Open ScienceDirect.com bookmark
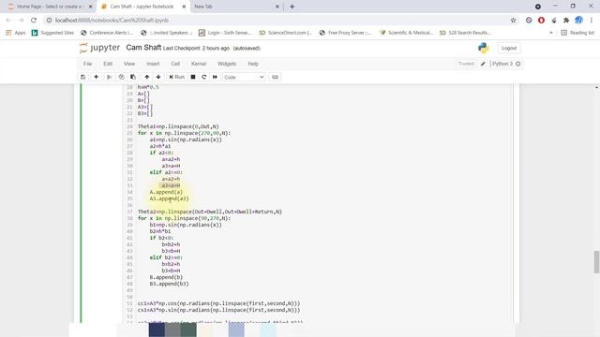 click(x=285, y=33)
